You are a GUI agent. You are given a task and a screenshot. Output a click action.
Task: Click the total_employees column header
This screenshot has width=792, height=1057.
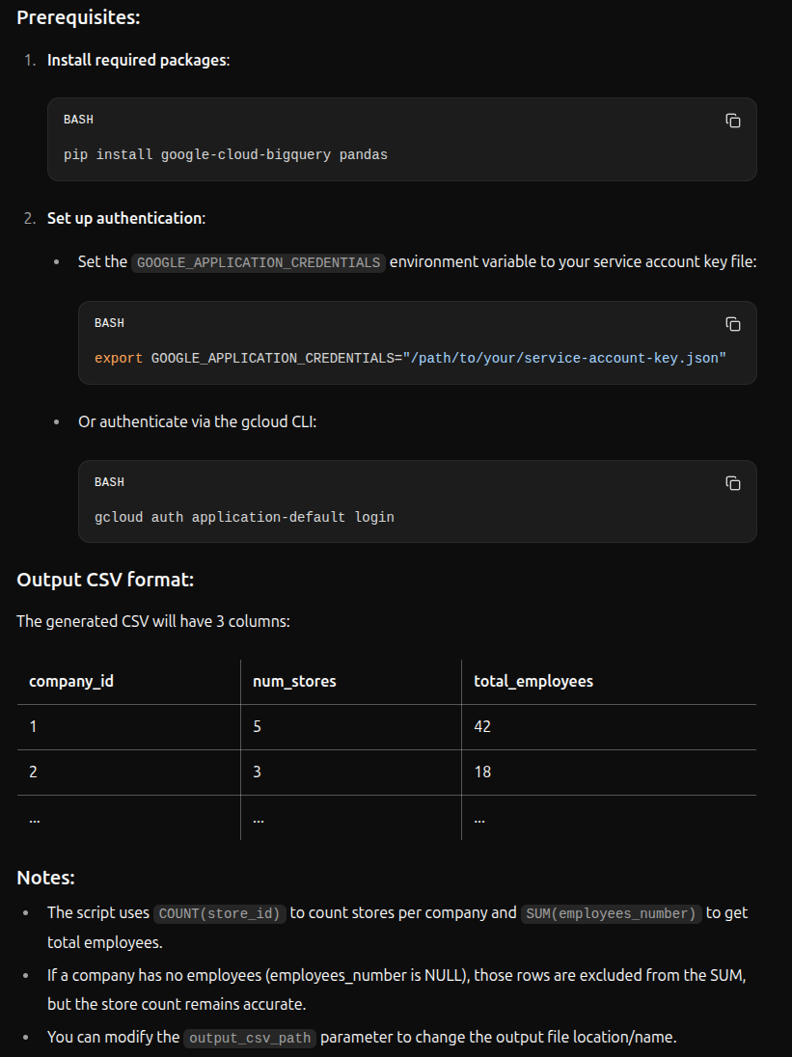pos(533,682)
